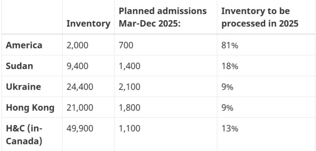Select Ukraine's inventory value 24,400
The image size is (316, 151).
[x=80, y=87]
